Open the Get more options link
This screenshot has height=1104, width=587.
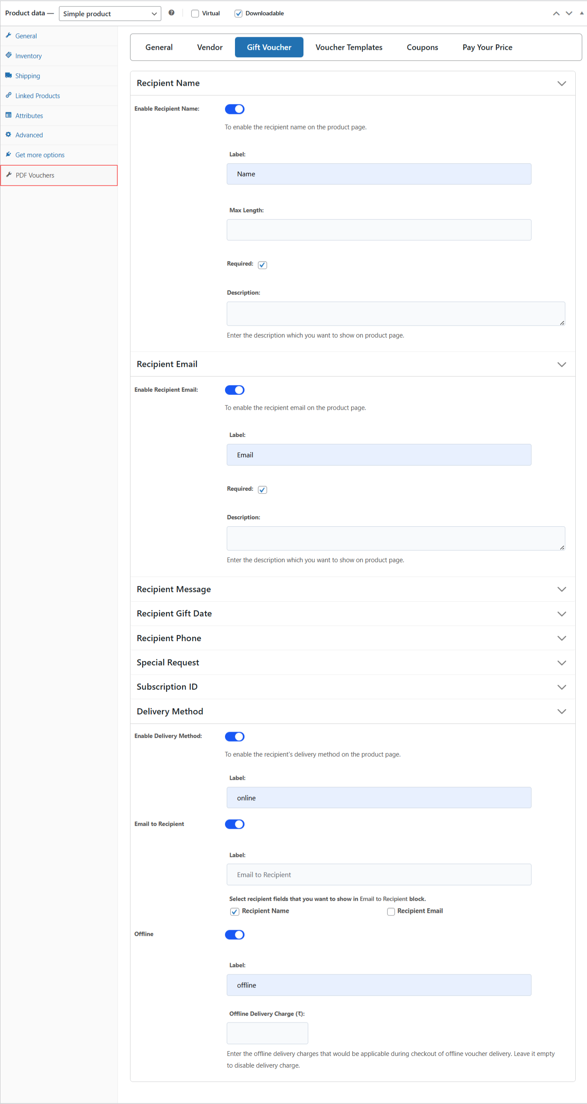click(x=40, y=155)
